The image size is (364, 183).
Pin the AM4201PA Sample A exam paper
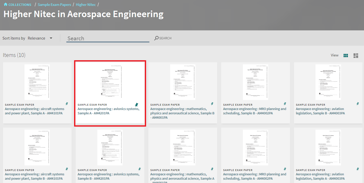136,104
